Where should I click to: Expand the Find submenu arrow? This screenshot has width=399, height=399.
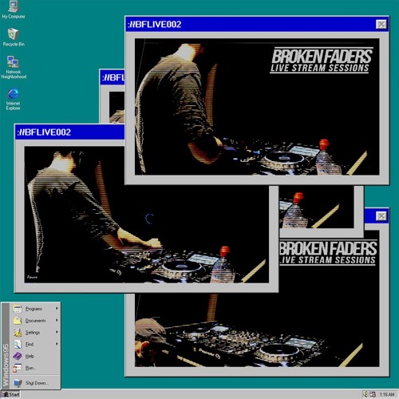coord(57,344)
